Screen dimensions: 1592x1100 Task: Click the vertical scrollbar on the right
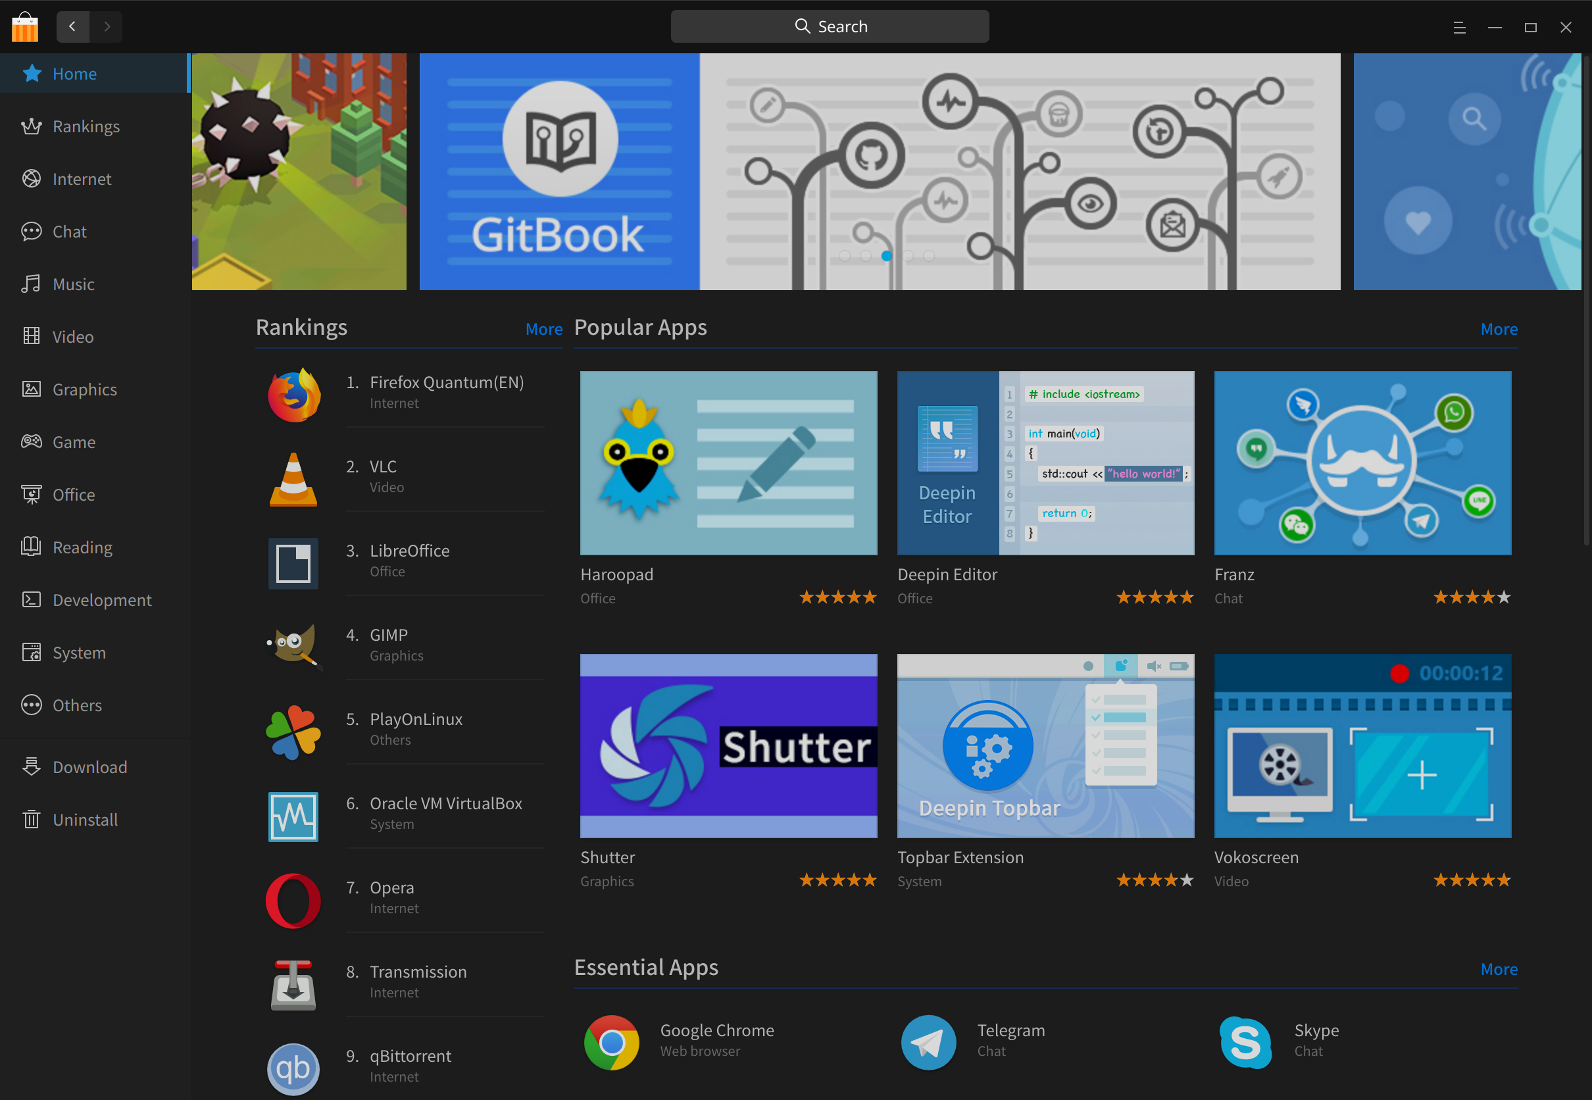pos(1586,300)
